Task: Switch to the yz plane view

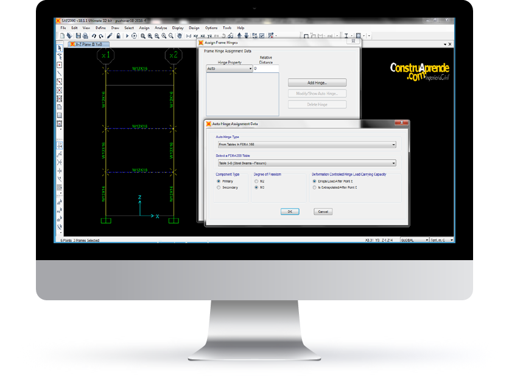Action: (209, 36)
